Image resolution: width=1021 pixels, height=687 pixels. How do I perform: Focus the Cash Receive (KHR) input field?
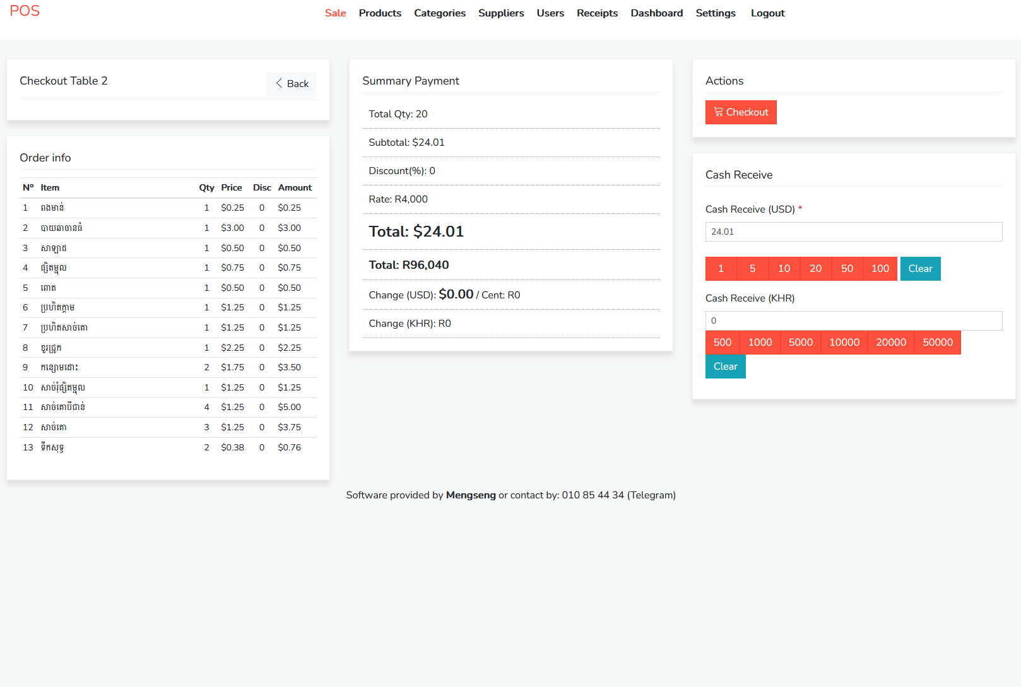(x=853, y=320)
